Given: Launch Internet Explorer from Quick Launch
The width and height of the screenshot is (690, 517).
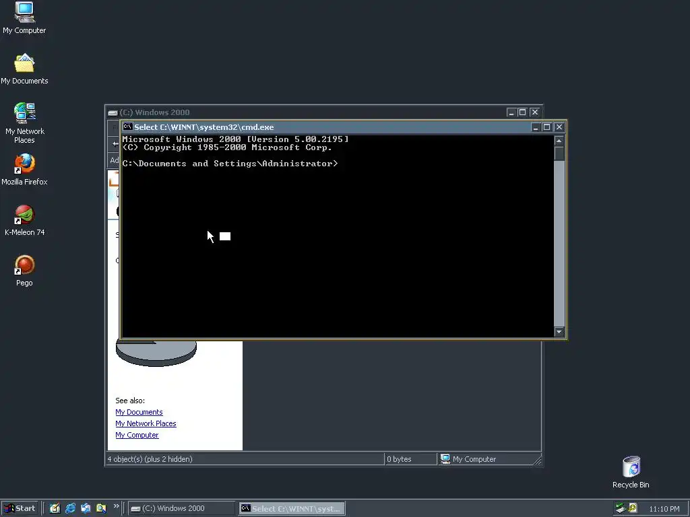Looking at the screenshot, I should pyautogui.click(x=70, y=508).
